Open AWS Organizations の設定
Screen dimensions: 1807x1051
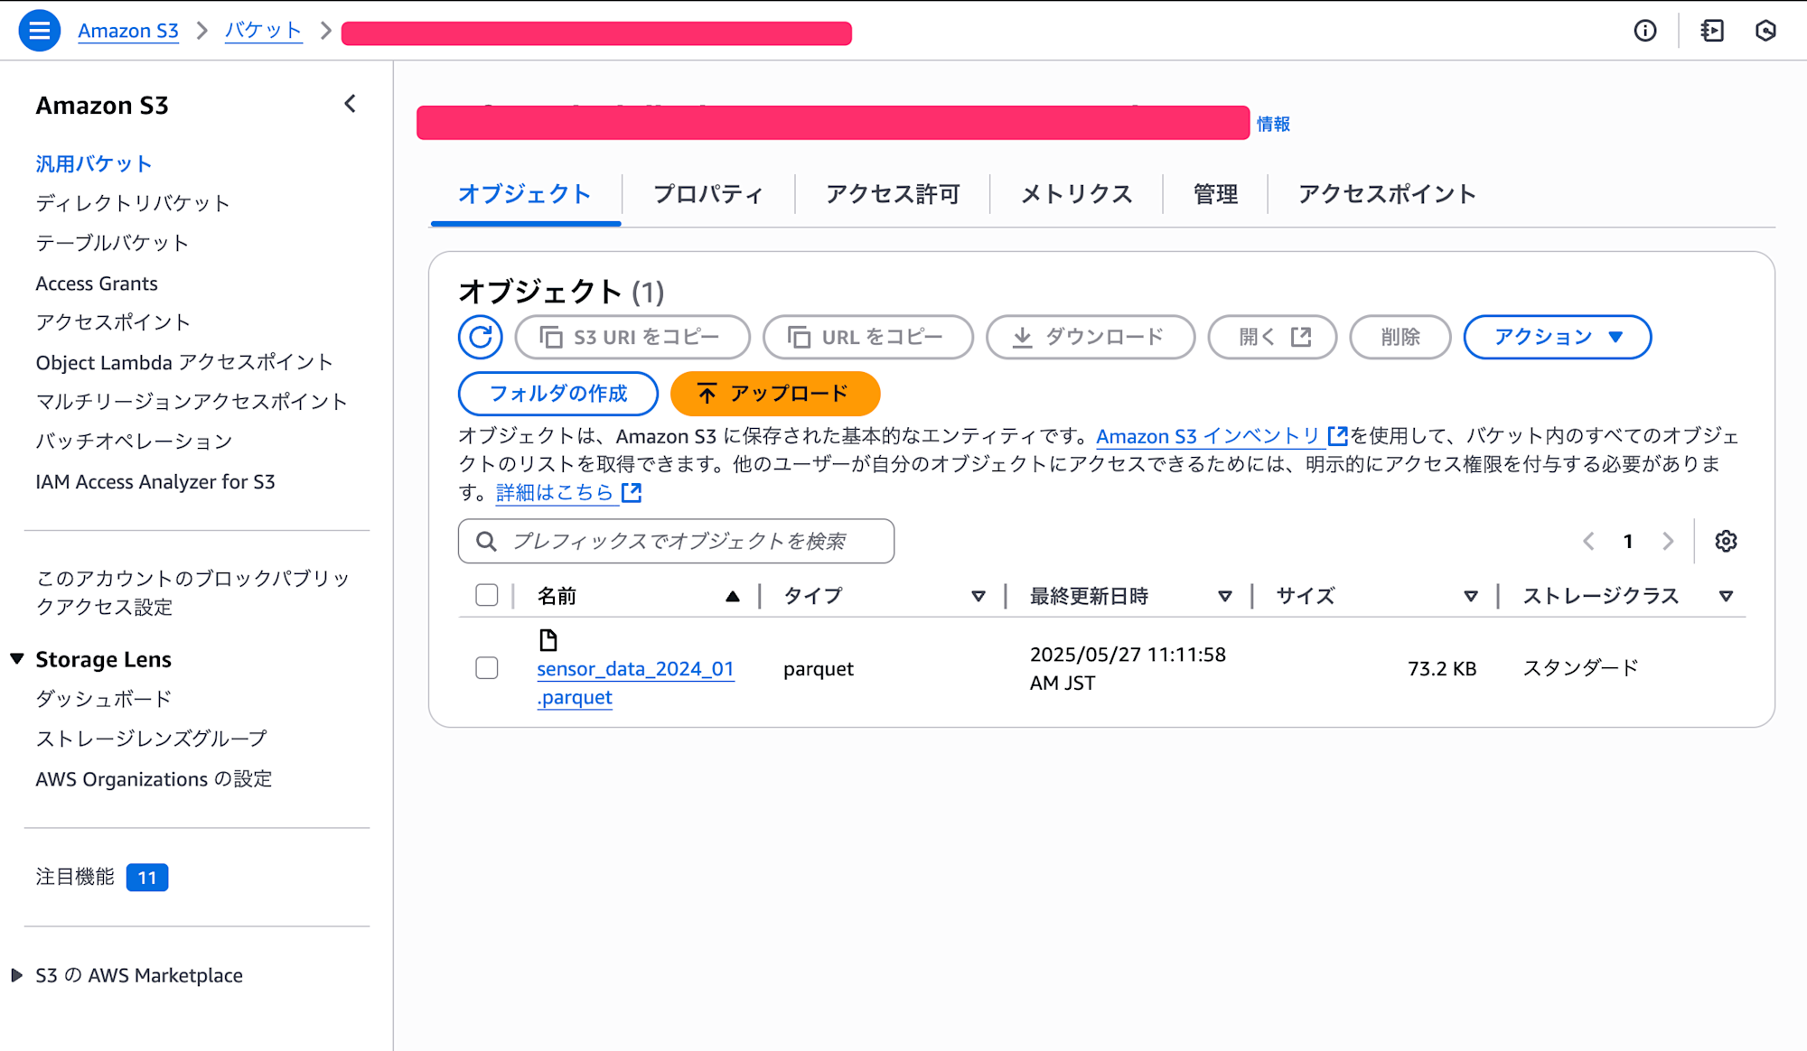click(154, 778)
